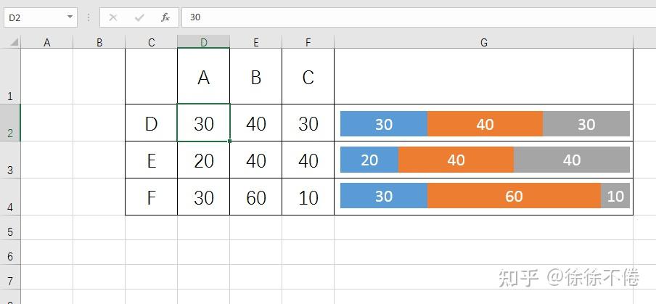
Task: Click the orange 60 bar segment
Action: 514,197
